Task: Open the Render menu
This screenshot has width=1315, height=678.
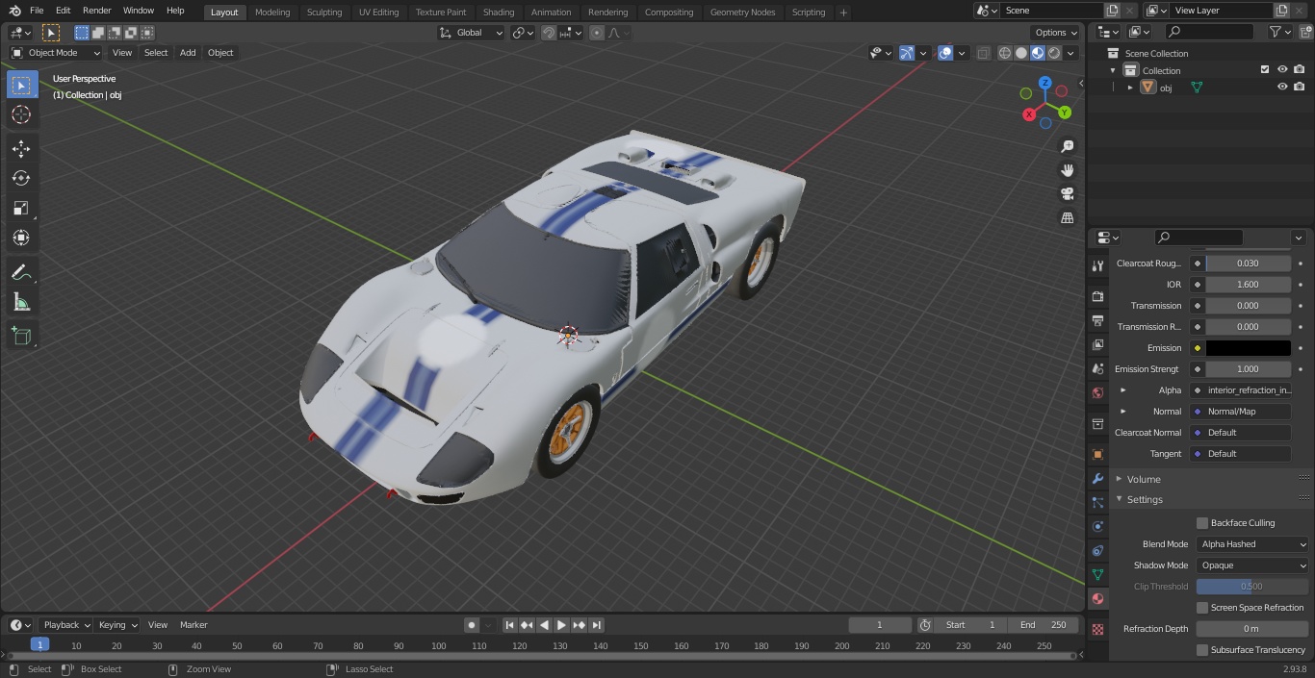Action: point(97,11)
